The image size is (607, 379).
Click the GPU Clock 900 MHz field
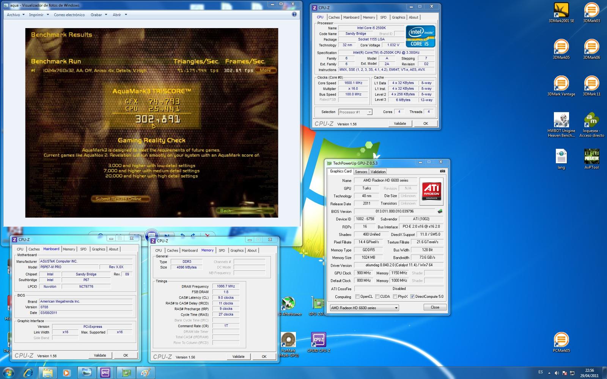tap(364, 273)
